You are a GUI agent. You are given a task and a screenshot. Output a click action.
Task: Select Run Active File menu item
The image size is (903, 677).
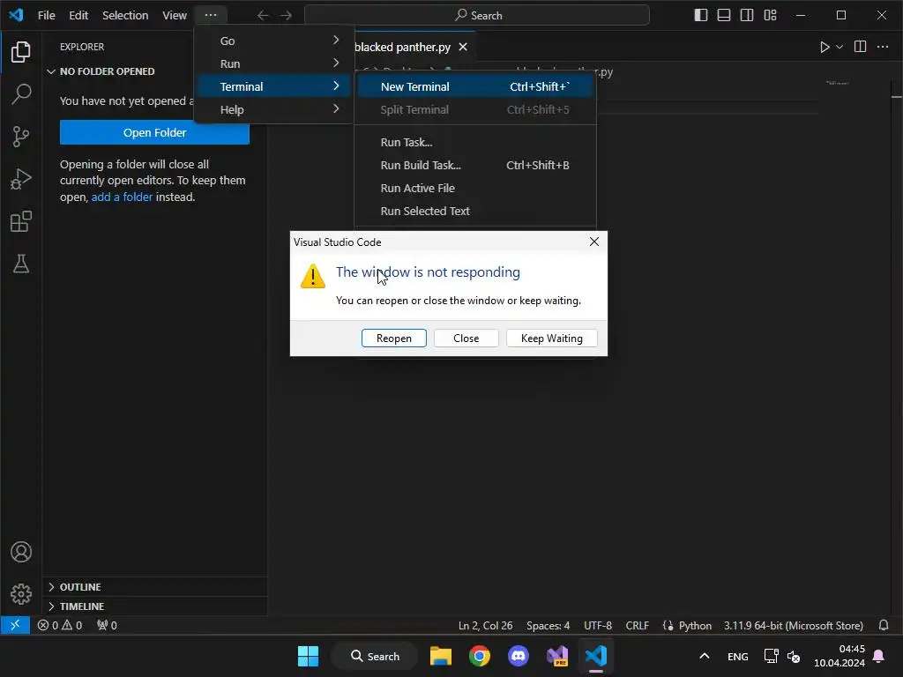pyautogui.click(x=475, y=189)
